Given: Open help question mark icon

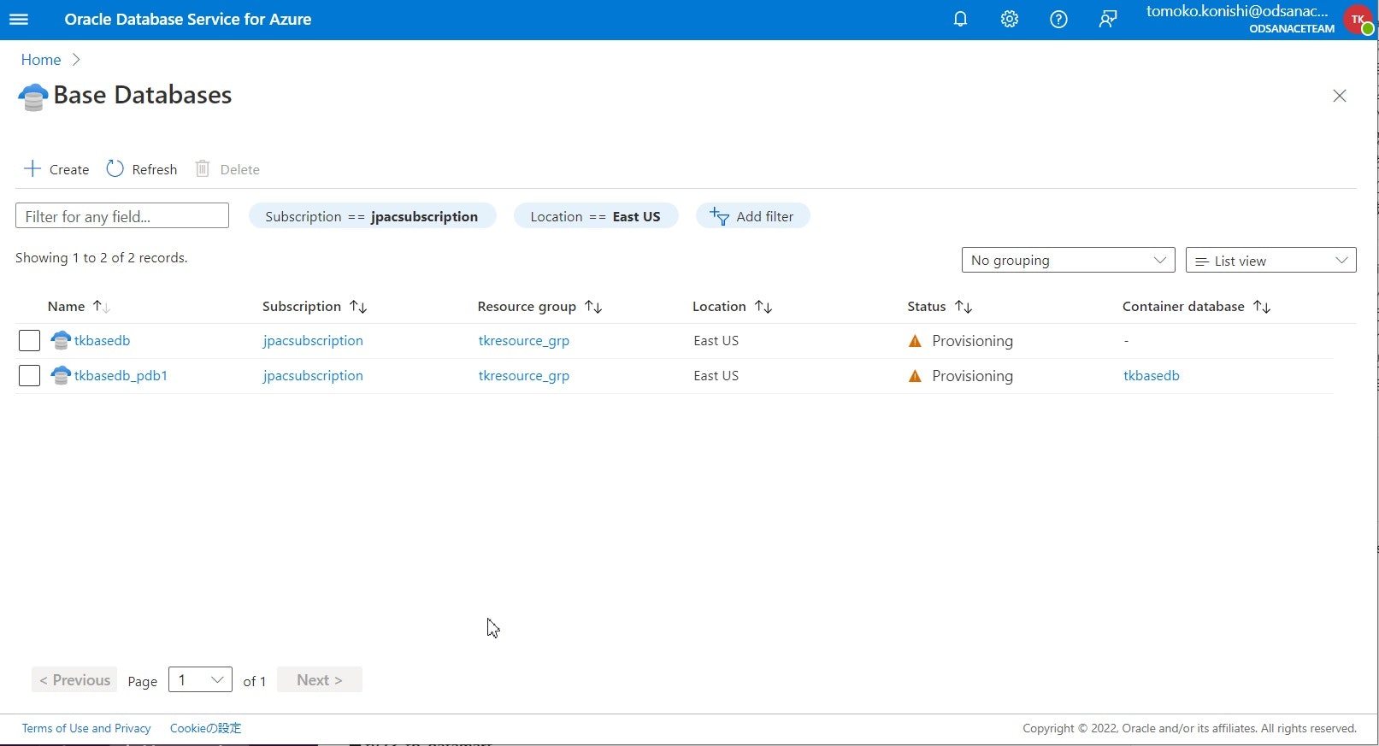Looking at the screenshot, I should coord(1058,19).
